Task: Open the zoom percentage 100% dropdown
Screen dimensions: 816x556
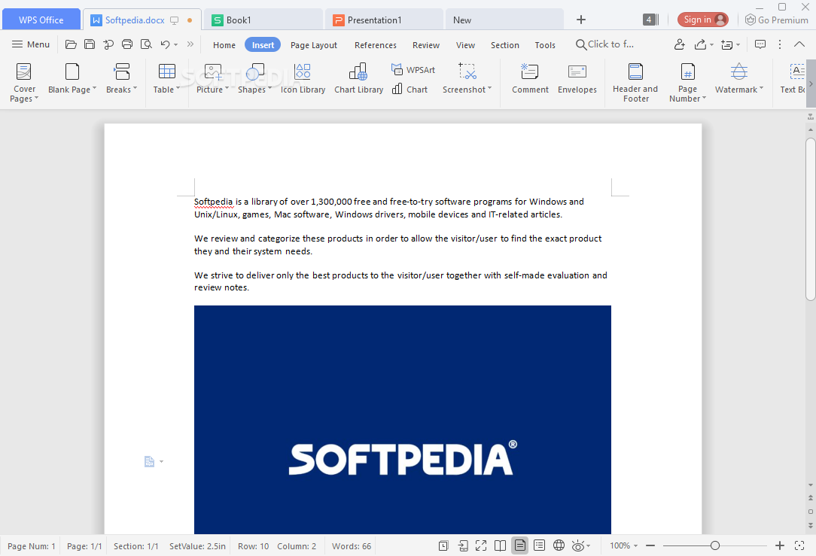Action: (x=623, y=545)
